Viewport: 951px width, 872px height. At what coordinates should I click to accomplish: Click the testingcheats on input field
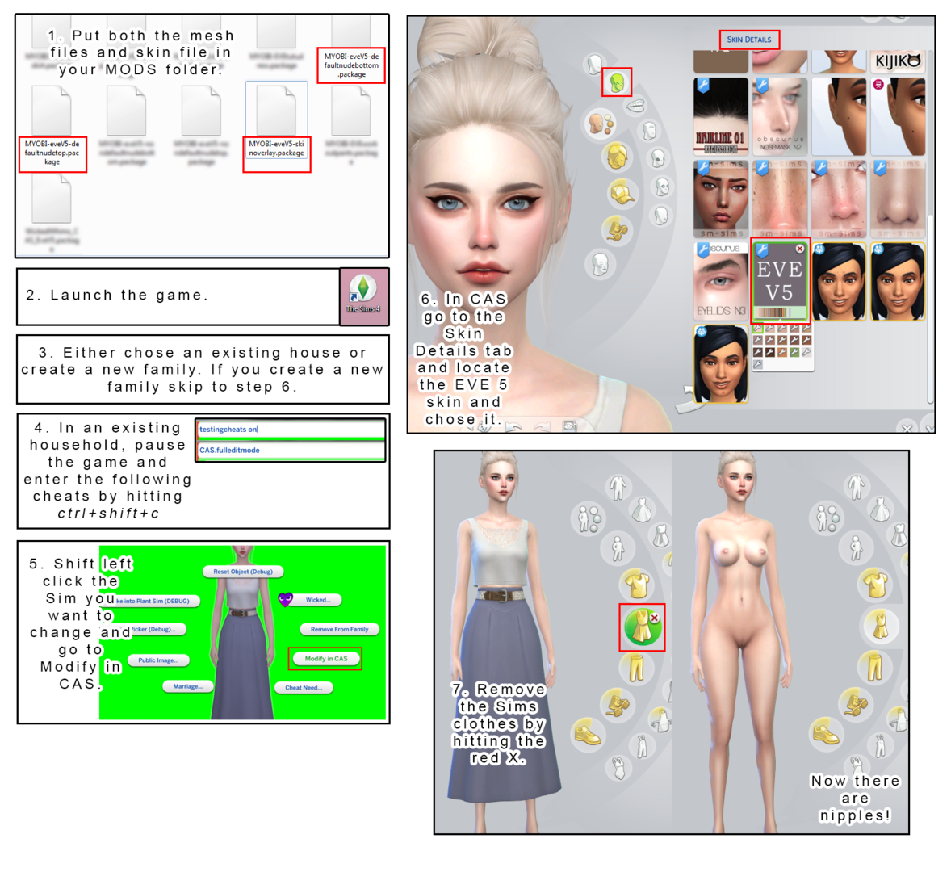[x=291, y=430]
